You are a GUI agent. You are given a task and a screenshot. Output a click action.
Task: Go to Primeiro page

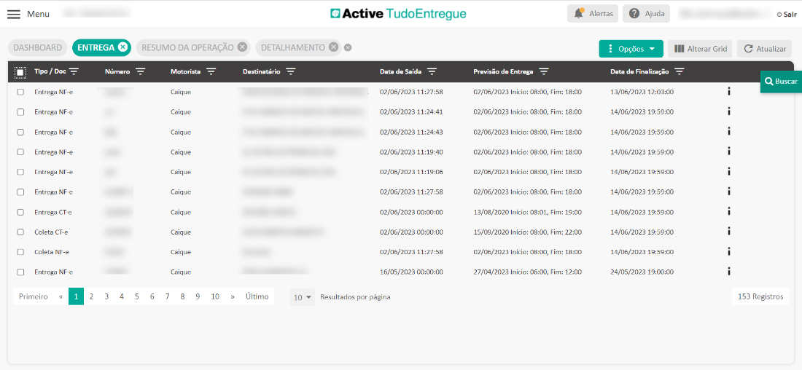point(34,296)
